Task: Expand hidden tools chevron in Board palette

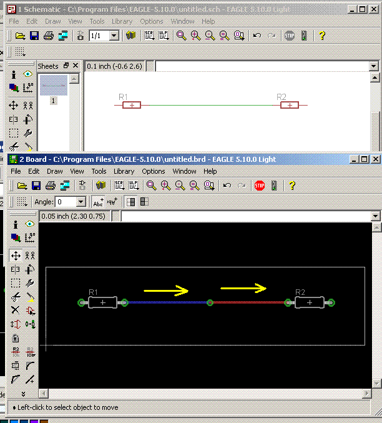Action: pyautogui.click(x=23, y=394)
